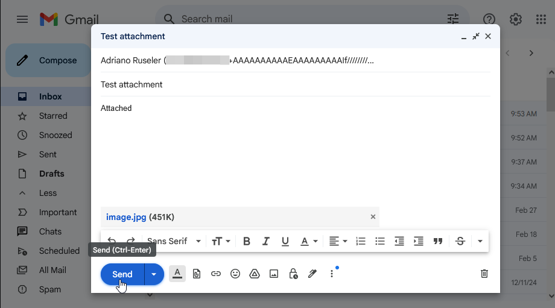This screenshot has width=555, height=308.
Task: Click the recipient field Adriano Ruseler
Action: point(296,60)
